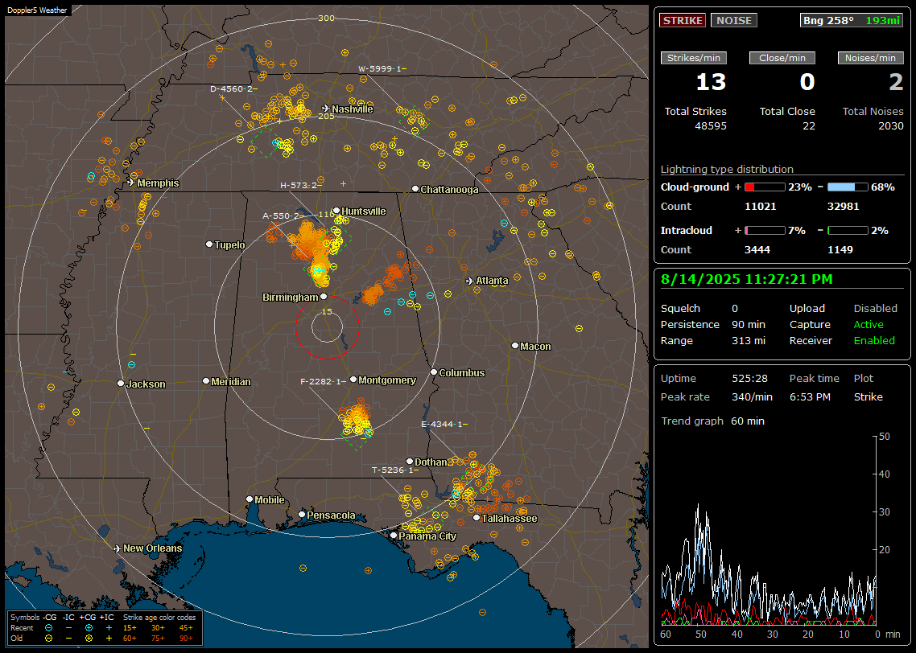Viewport: 916px width, 653px height.
Task: Click the 15+ strike age color code
Action: [130, 628]
